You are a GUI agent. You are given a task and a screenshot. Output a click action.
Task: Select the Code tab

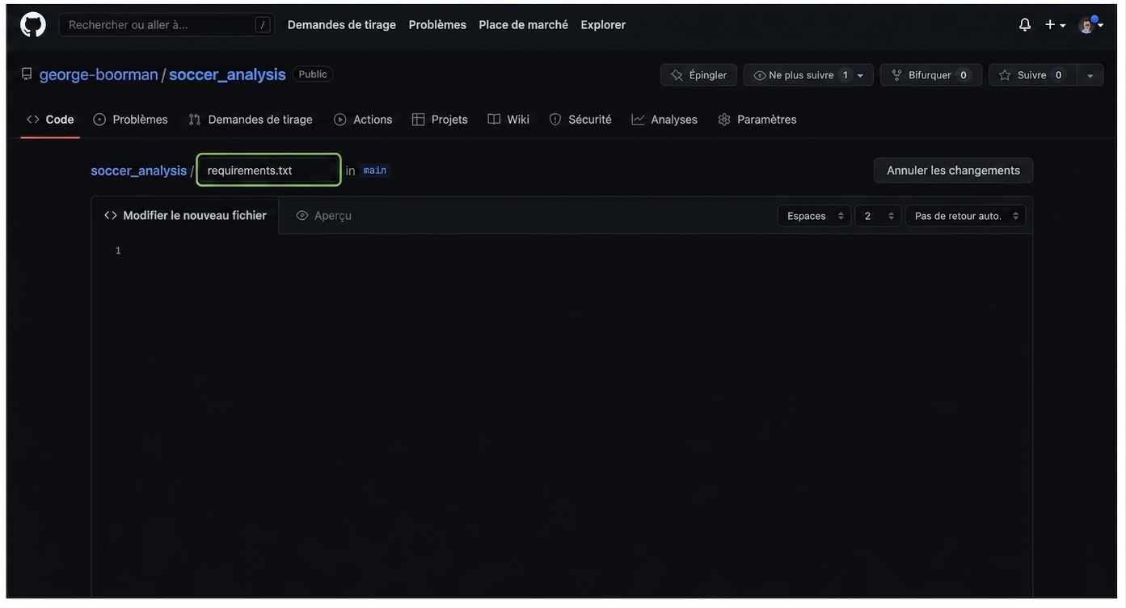50,120
